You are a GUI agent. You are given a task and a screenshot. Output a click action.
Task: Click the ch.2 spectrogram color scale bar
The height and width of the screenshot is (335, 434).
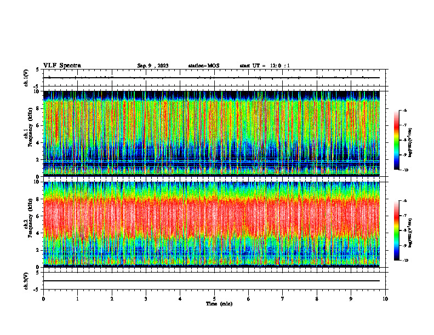pyautogui.click(x=396, y=230)
